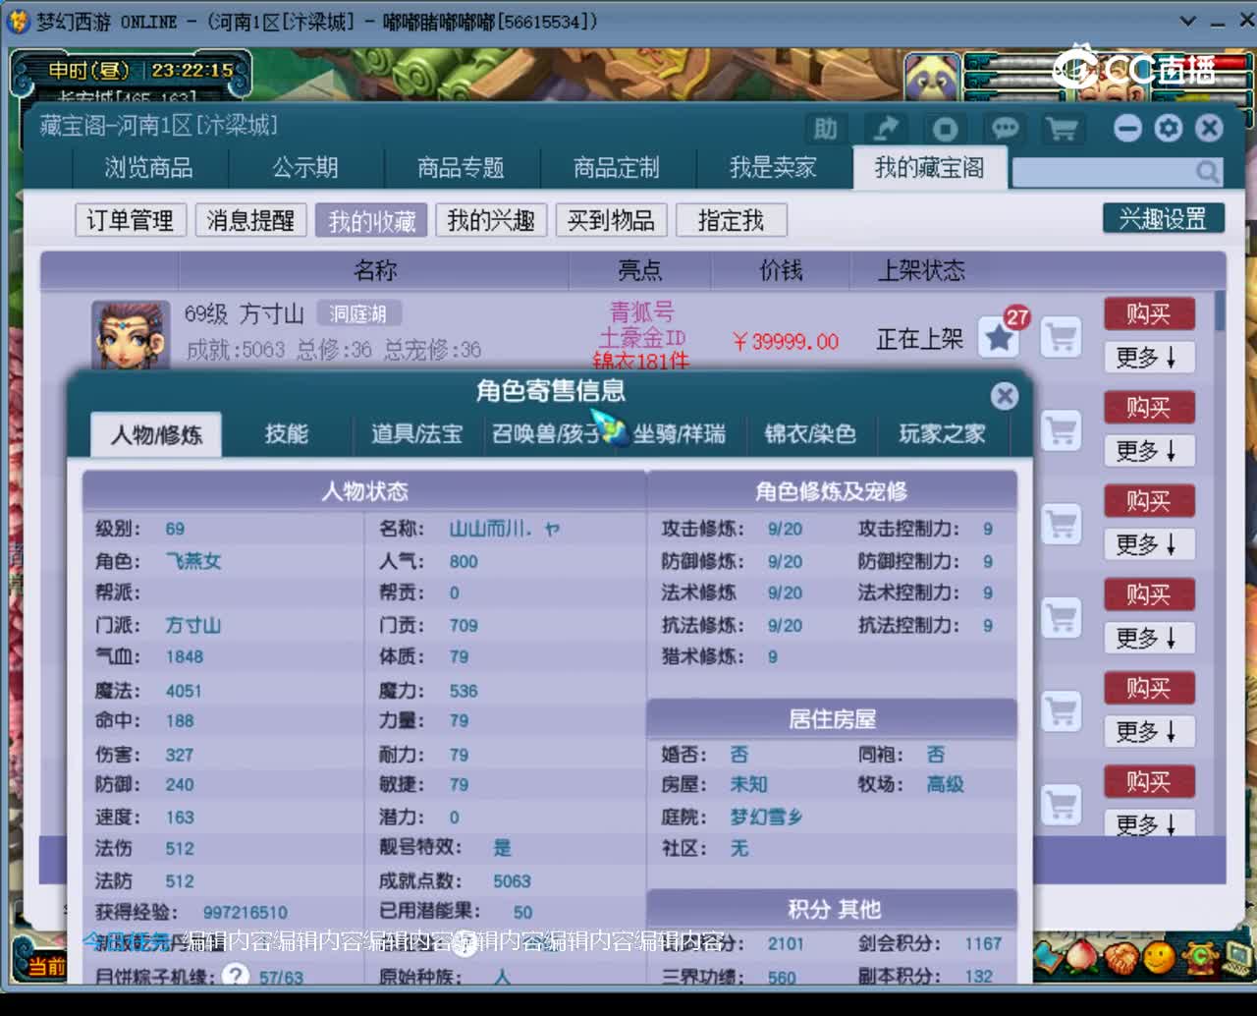Click the handshake icon in bottom bar
This screenshot has width=1257, height=1016.
[1120, 956]
